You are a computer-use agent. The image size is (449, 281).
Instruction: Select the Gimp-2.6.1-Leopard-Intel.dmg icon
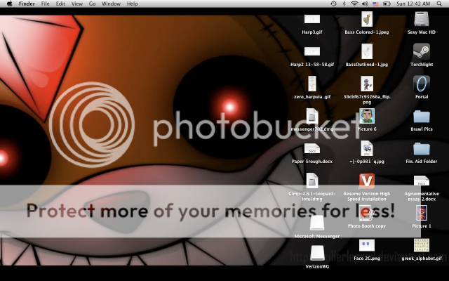click(312, 181)
